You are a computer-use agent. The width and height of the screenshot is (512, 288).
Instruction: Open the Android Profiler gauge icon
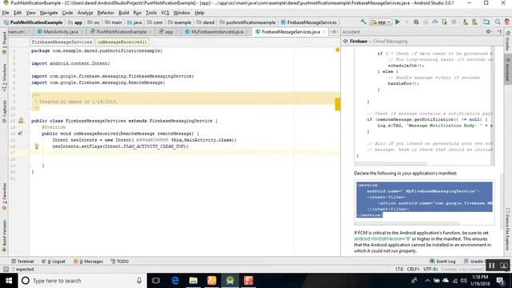pyautogui.click(x=435, y=22)
